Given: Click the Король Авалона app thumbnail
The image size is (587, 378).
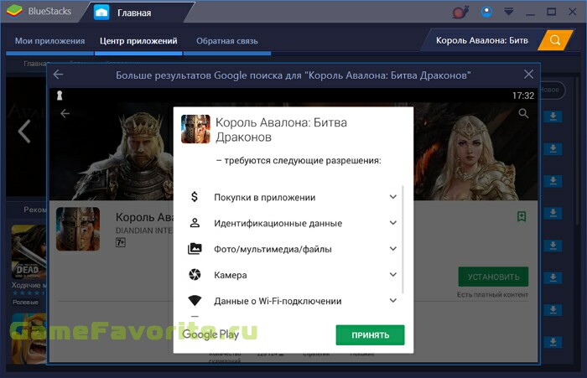Looking at the screenshot, I should 78,229.
